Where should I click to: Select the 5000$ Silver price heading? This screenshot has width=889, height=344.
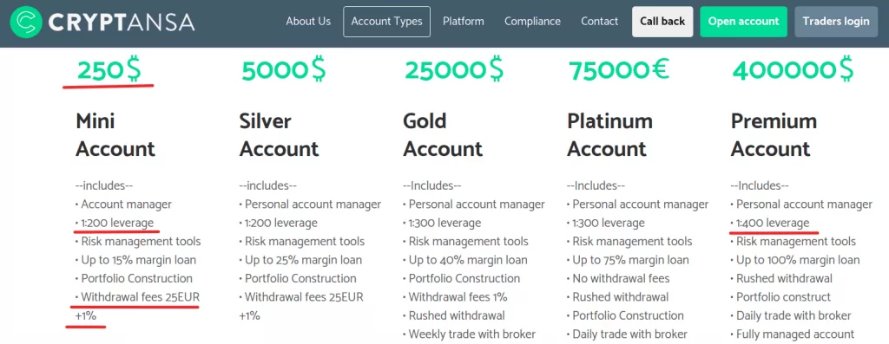284,71
